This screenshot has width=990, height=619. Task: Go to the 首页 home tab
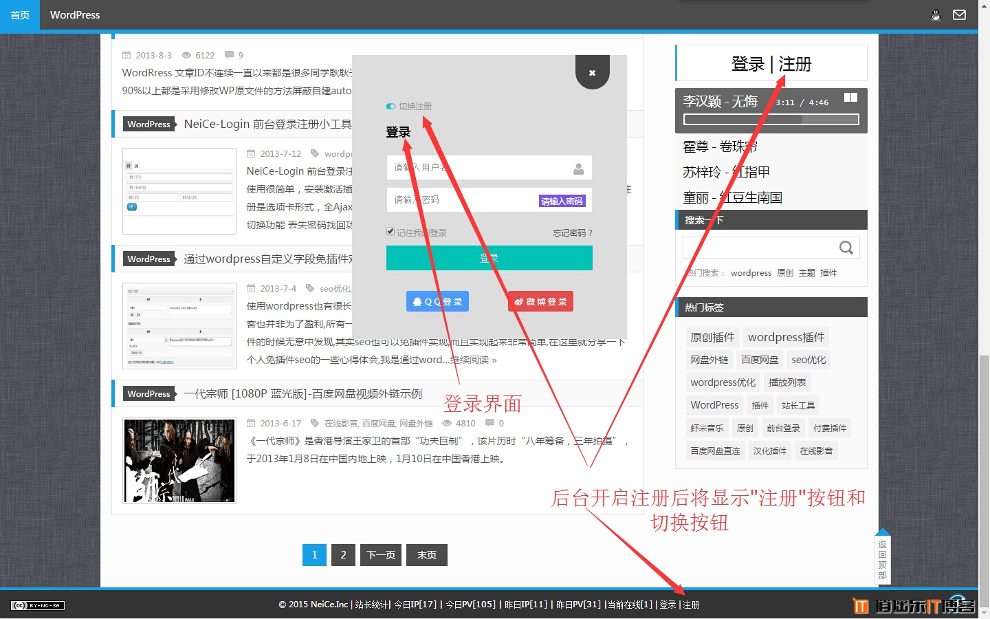[x=20, y=15]
